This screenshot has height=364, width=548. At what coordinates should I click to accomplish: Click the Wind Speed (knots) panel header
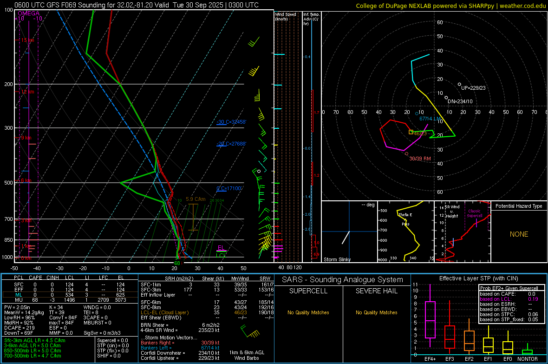[286, 16]
